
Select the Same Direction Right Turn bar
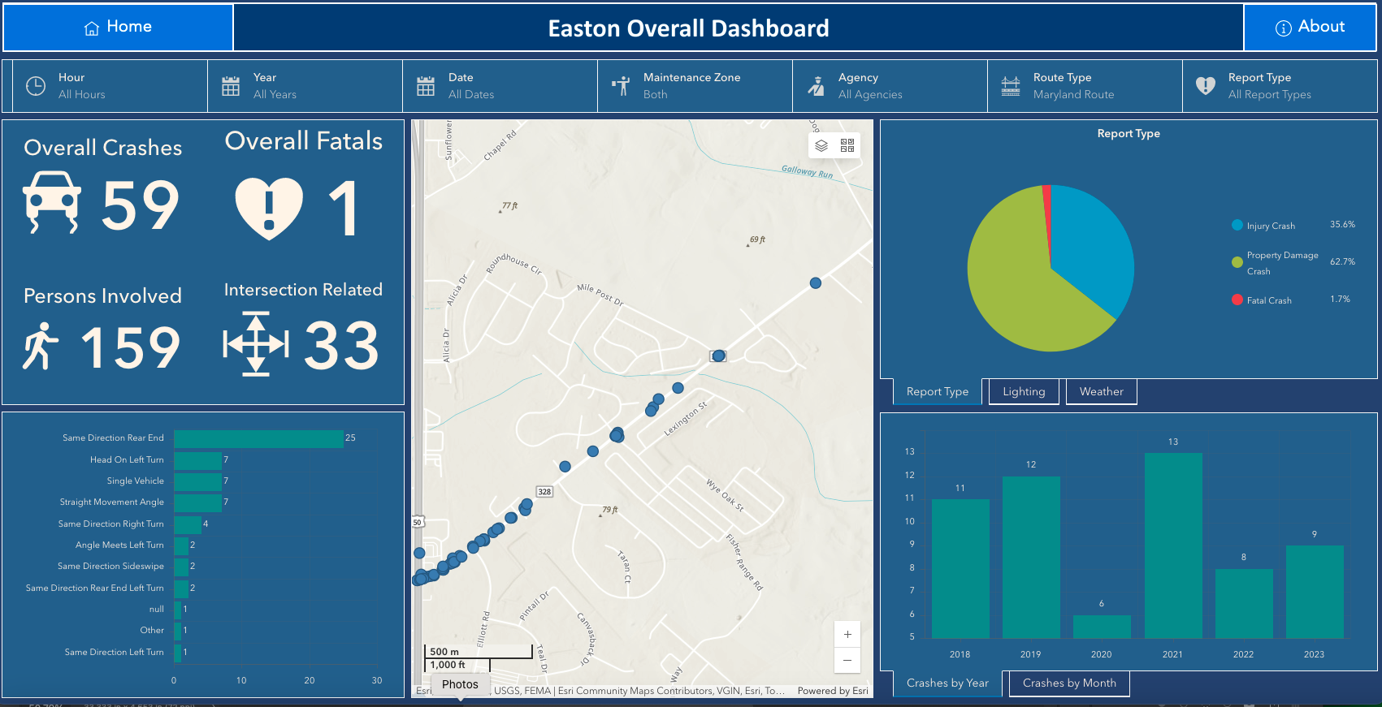188,524
